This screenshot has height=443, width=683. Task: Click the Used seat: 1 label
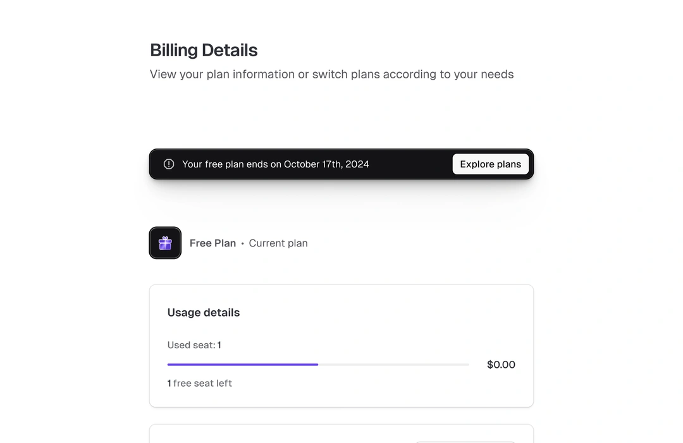click(x=194, y=345)
